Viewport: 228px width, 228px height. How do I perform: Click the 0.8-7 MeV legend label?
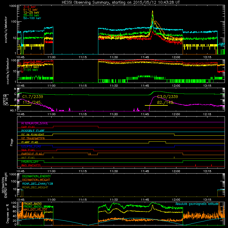31,67
